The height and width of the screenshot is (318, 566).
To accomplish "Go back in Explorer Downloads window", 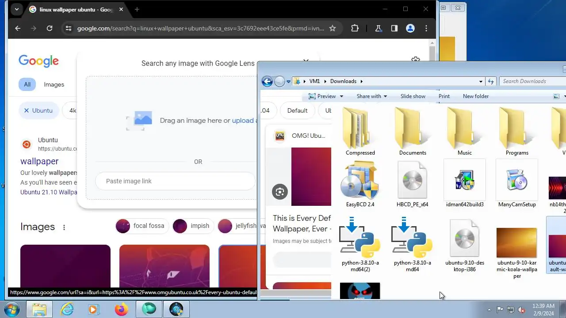I will 267,81.
